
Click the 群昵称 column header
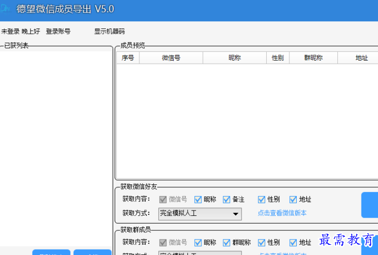(314, 58)
